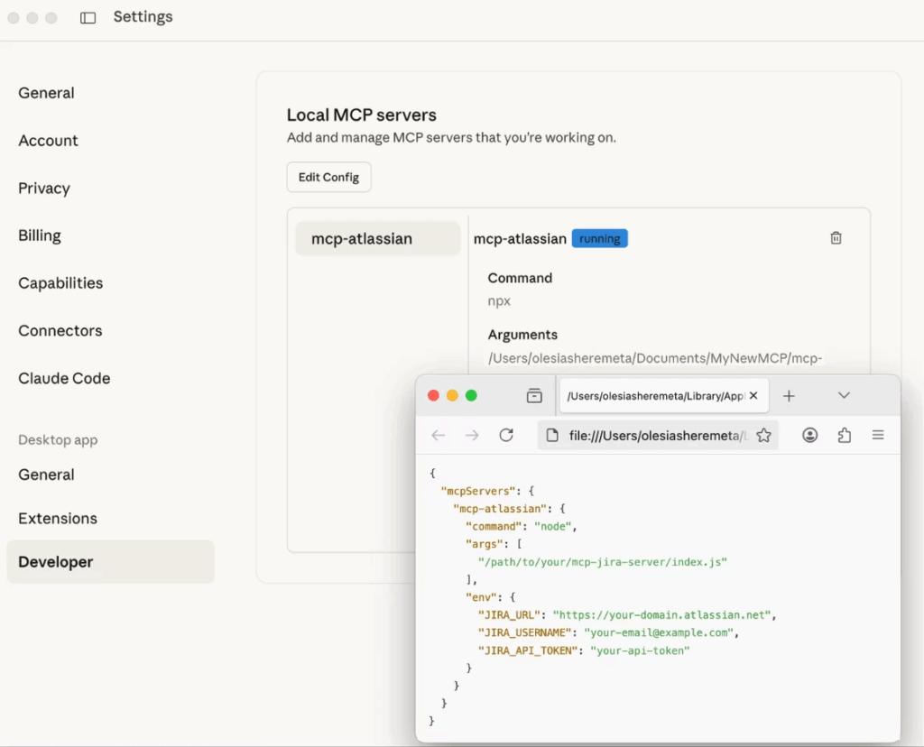Open the tab overview icon in Firefox

pyautogui.click(x=534, y=395)
